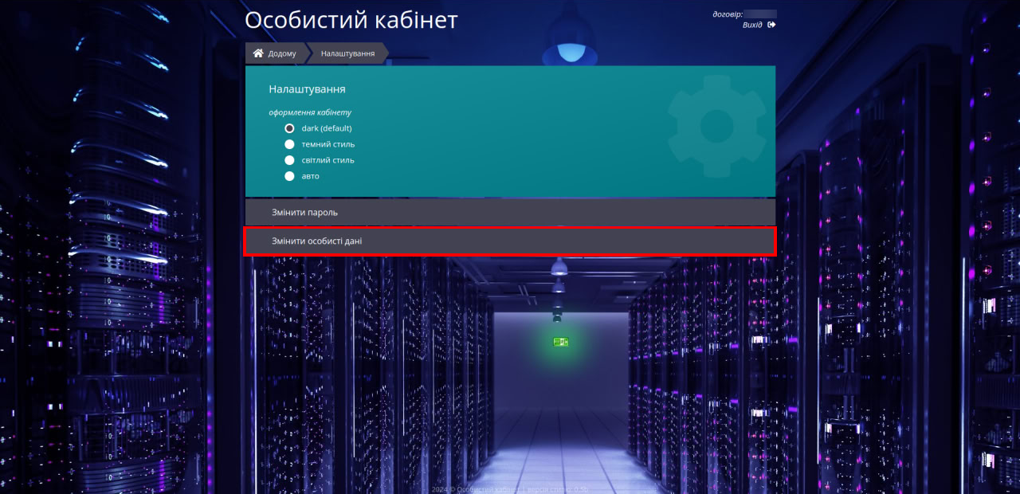
Task: Click the договір label in header
Action: (727, 14)
